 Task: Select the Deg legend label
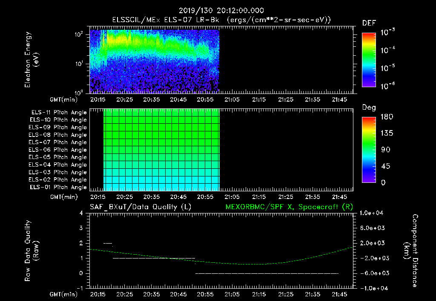click(x=369, y=108)
